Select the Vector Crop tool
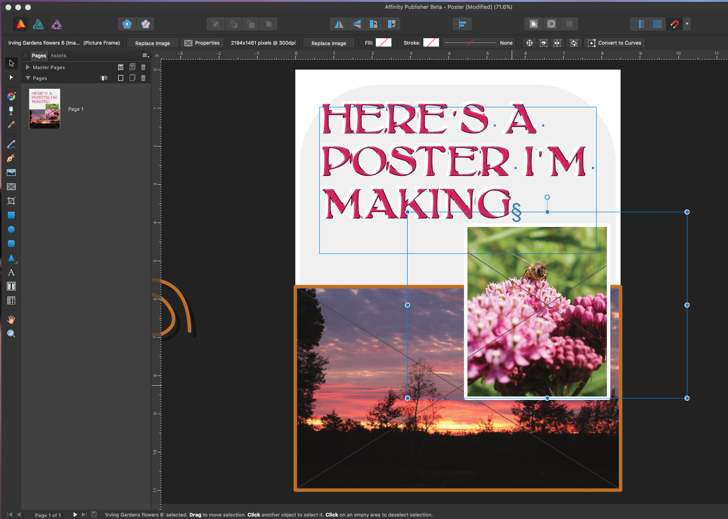Viewport: 728px width, 519px height. click(x=11, y=201)
